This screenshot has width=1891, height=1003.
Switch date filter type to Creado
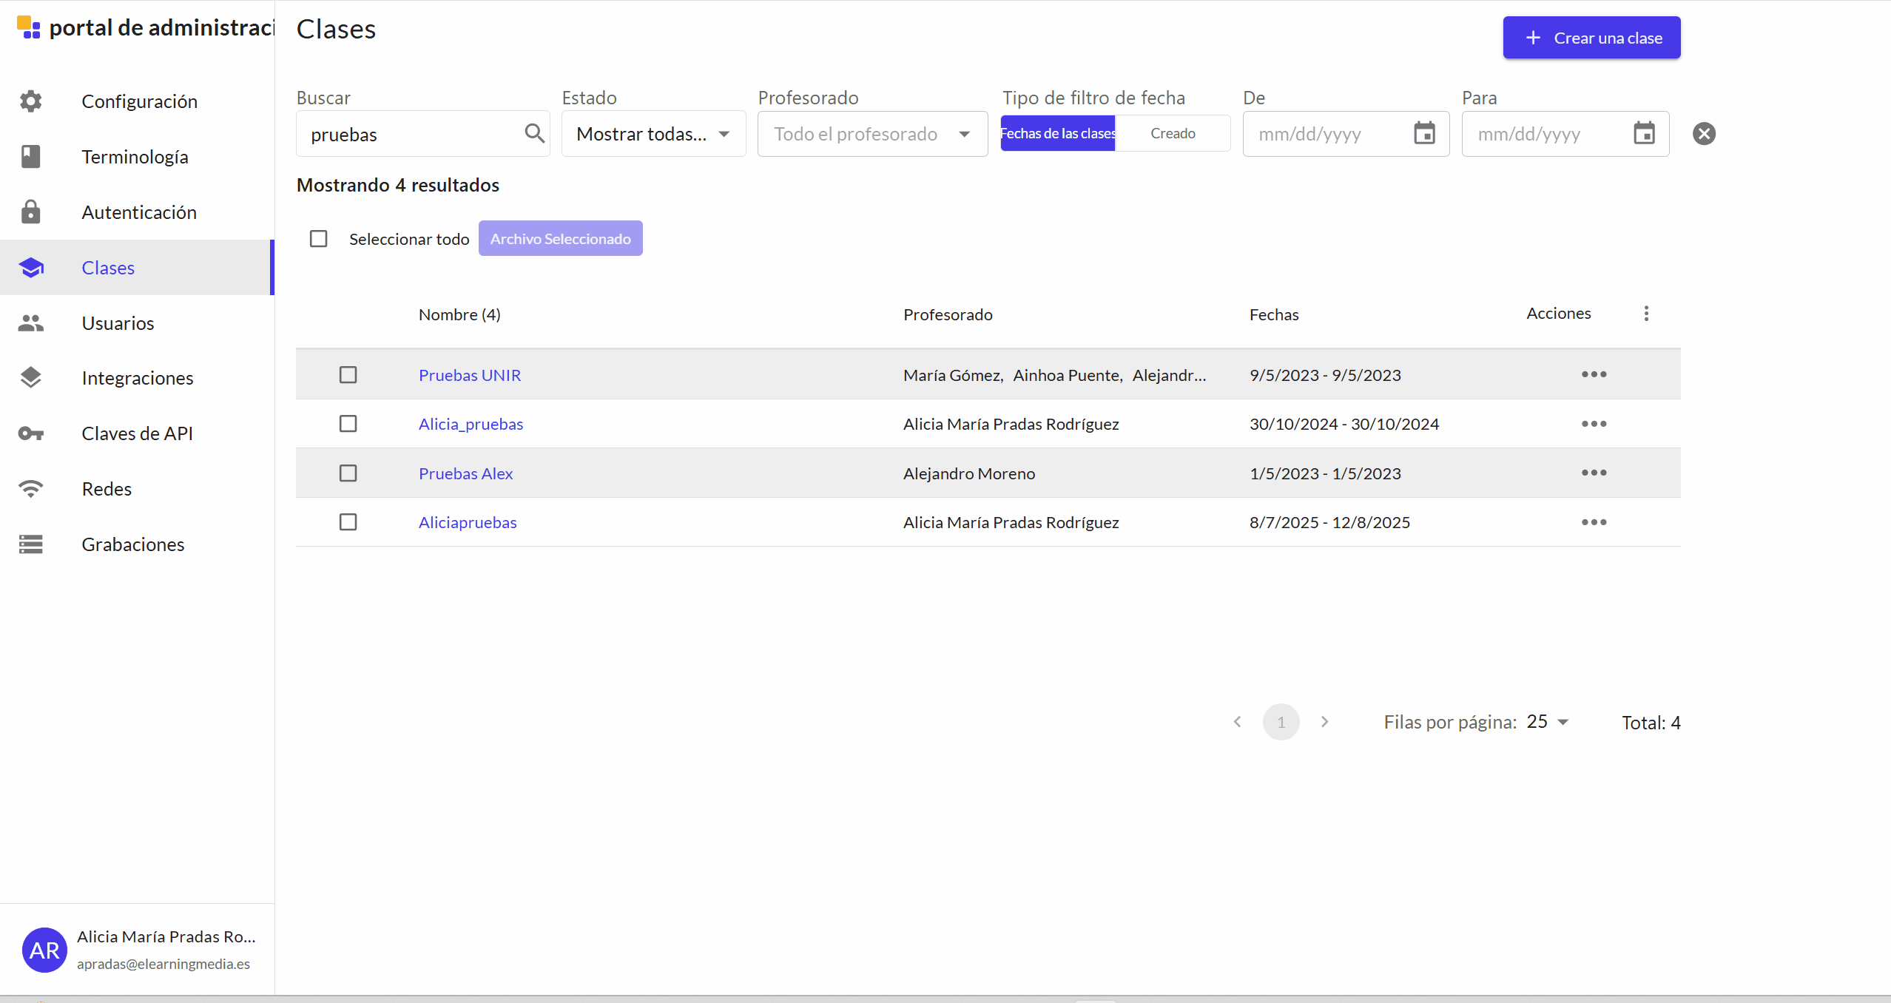1173,133
